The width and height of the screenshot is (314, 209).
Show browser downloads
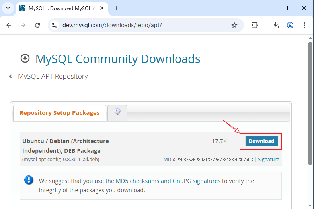pyautogui.click(x=276, y=25)
